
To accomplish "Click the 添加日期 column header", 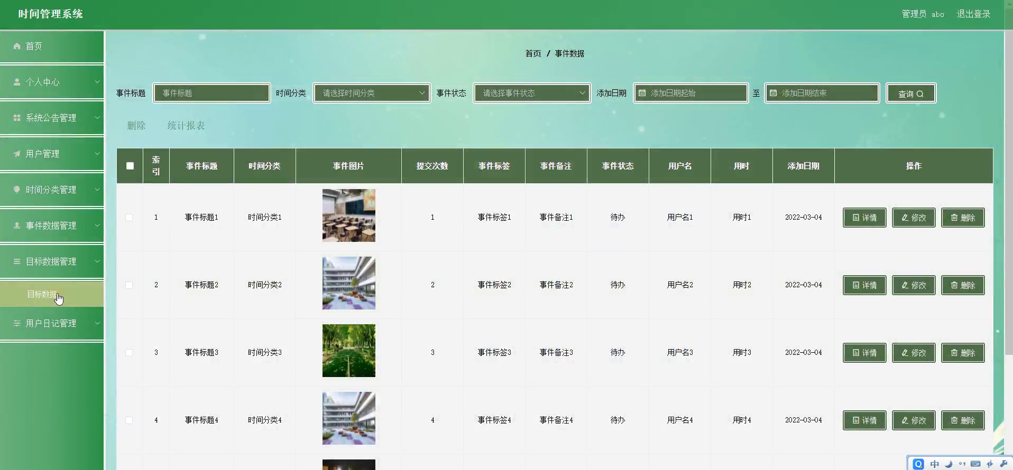I will pyautogui.click(x=804, y=166).
